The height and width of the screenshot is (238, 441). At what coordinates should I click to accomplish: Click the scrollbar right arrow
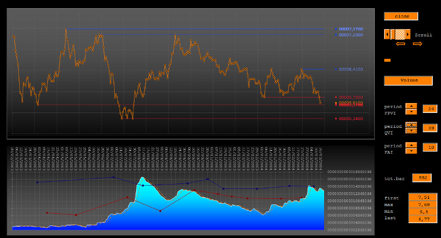click(408, 34)
